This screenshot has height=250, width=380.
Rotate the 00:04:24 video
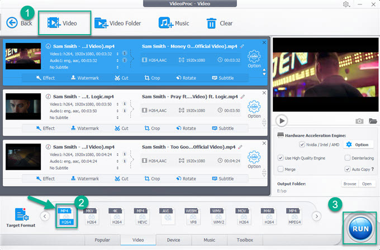pyautogui.click(x=186, y=179)
